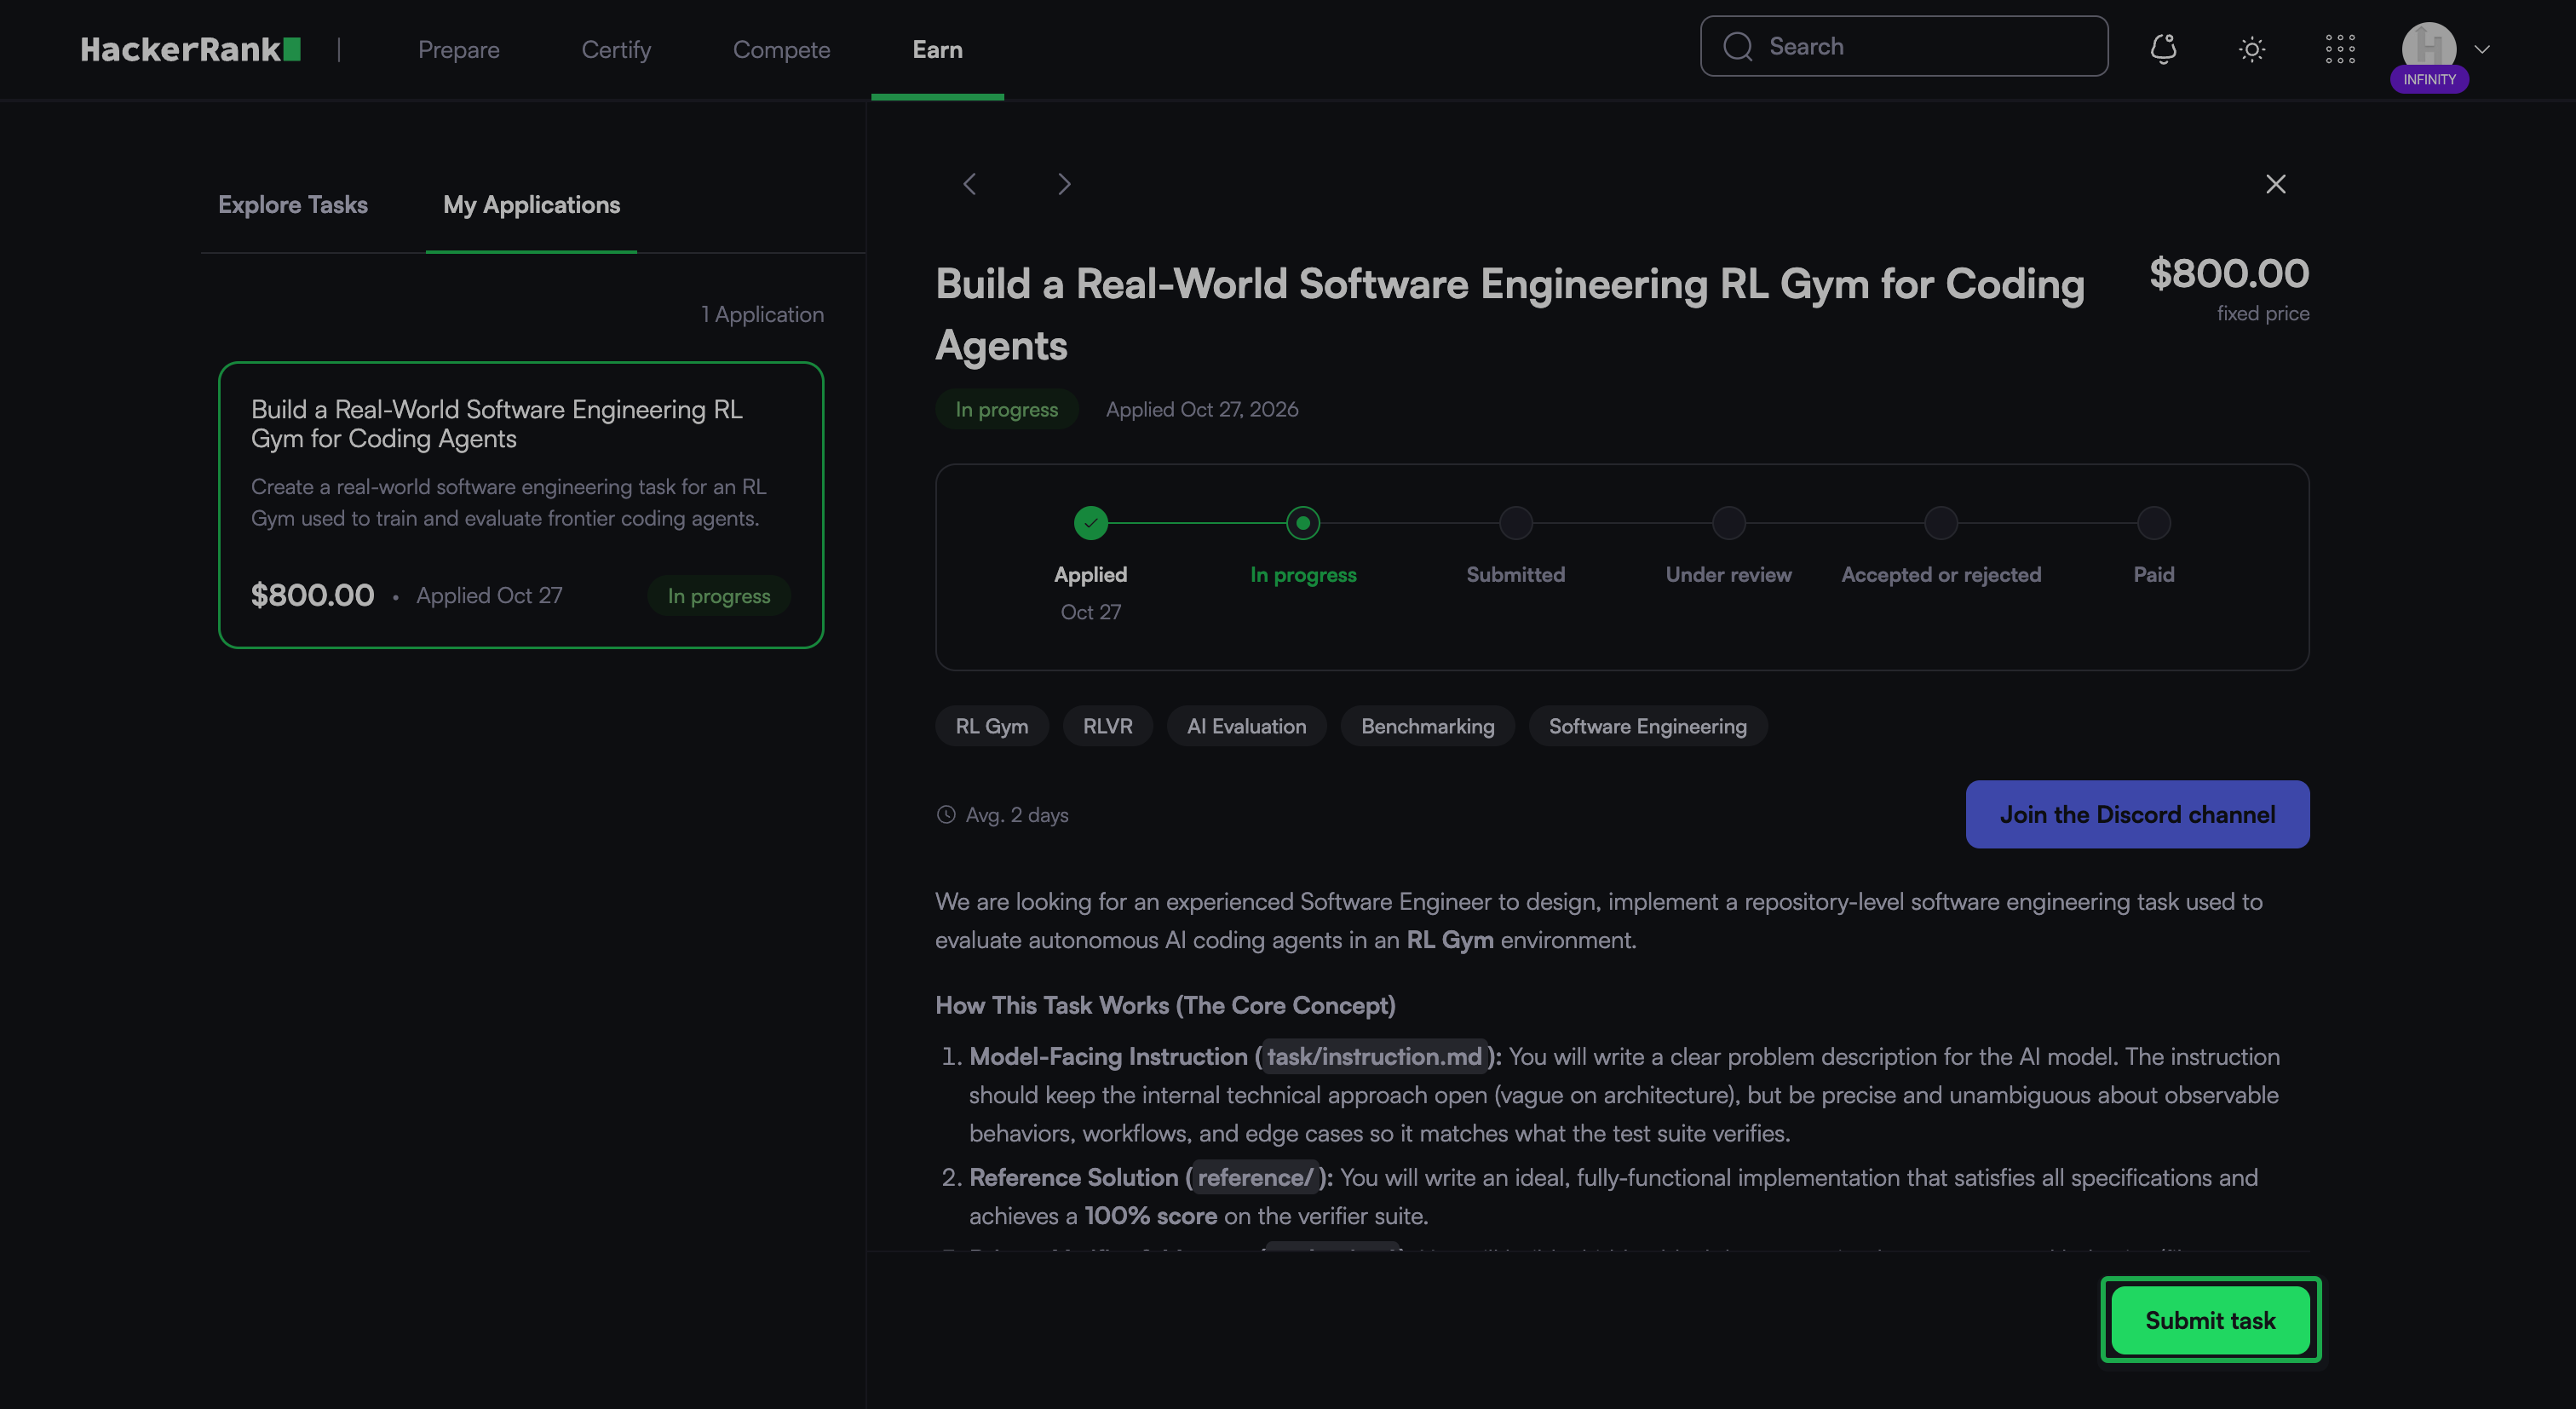This screenshot has height=1409, width=2576.
Task: Click the task/instruction.md code label
Action: 1374,1056
